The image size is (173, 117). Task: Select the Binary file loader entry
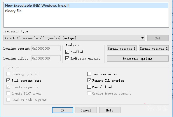pyautogui.click(x=86, y=11)
